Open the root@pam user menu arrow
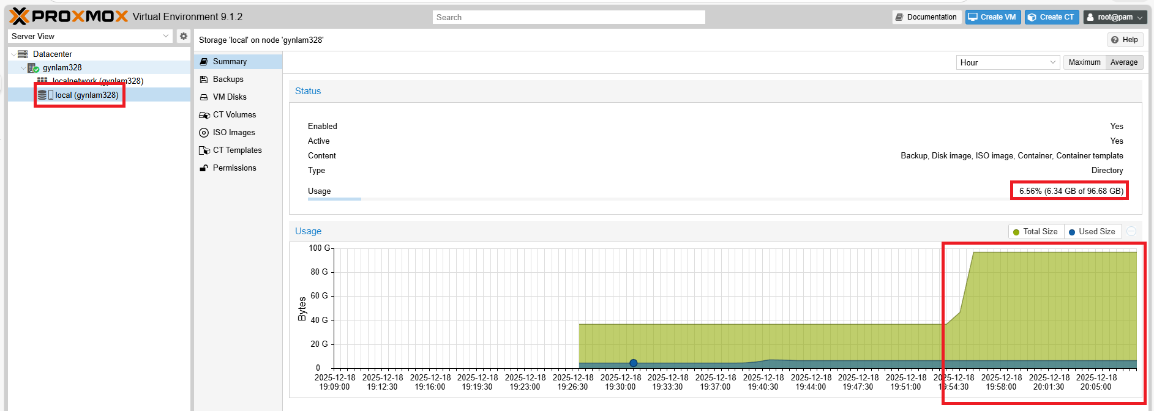Screen dimensions: 1154x411 pyautogui.click(x=1139, y=18)
